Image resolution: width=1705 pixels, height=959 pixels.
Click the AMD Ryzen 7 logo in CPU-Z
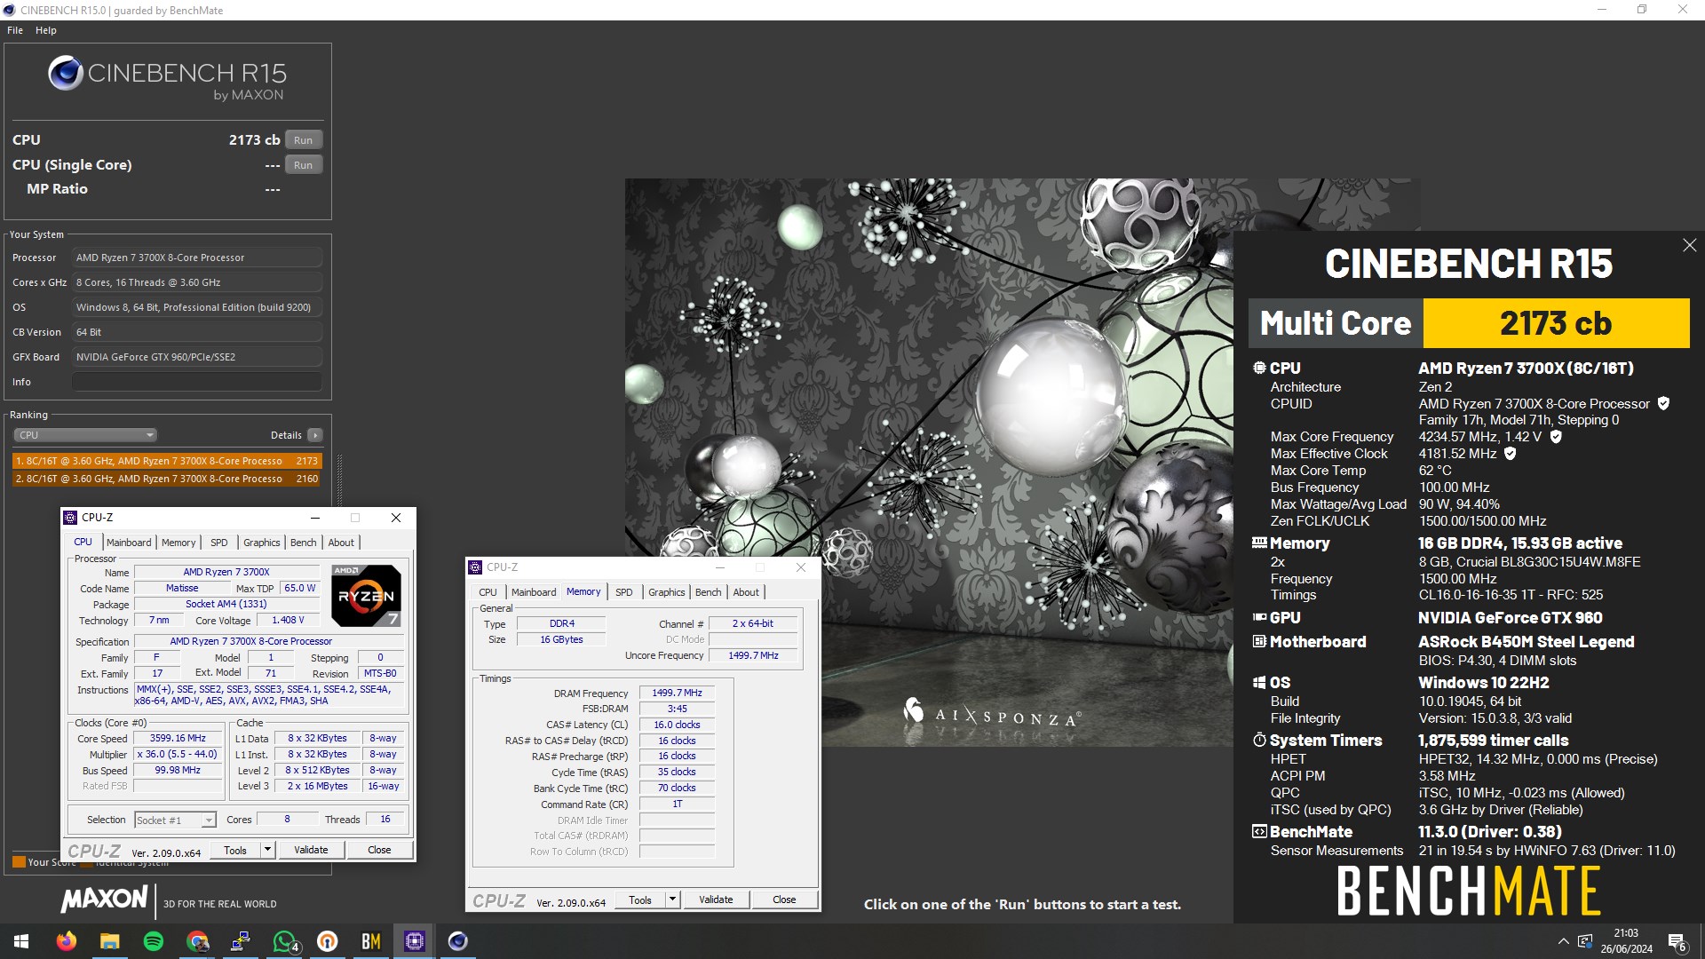(366, 595)
